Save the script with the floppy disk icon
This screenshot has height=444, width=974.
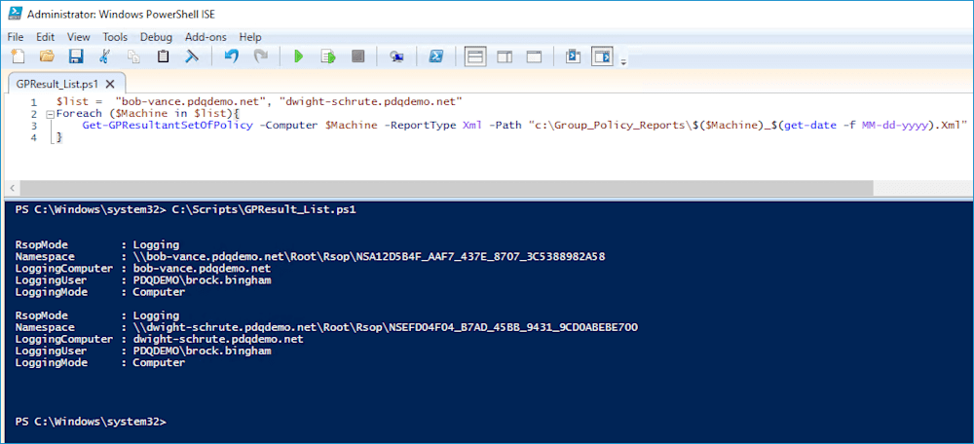point(76,57)
